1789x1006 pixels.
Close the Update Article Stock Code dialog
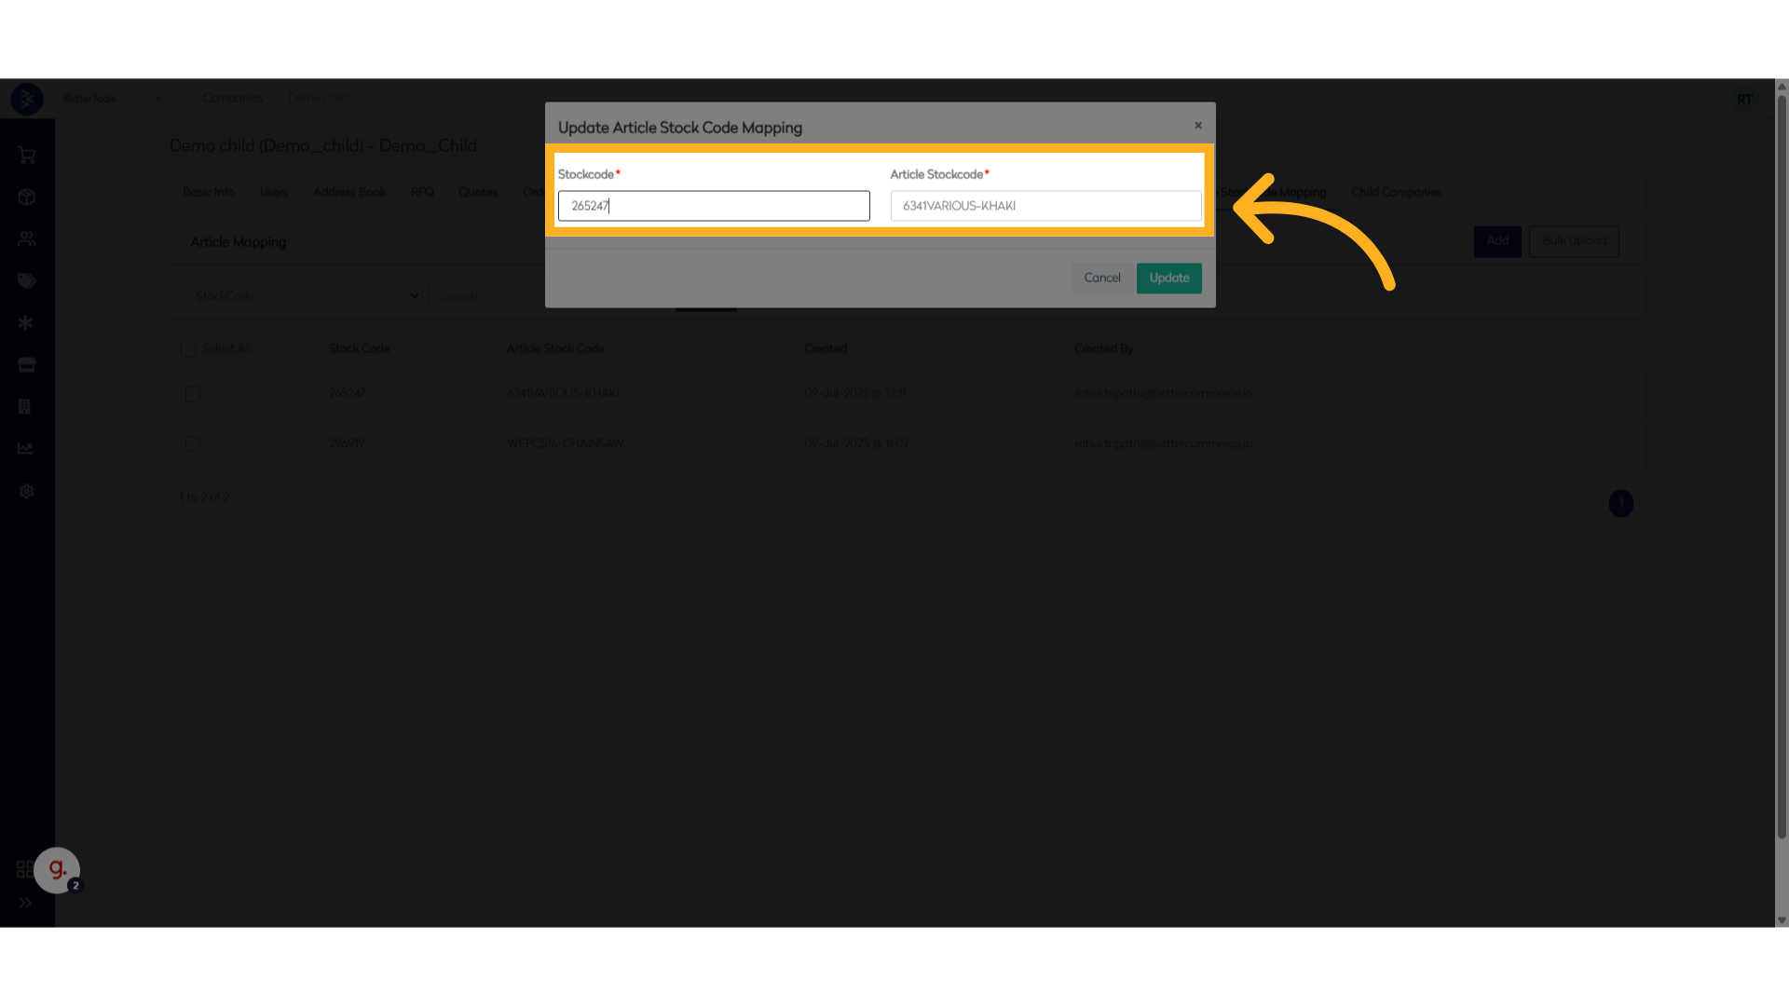click(x=1198, y=126)
